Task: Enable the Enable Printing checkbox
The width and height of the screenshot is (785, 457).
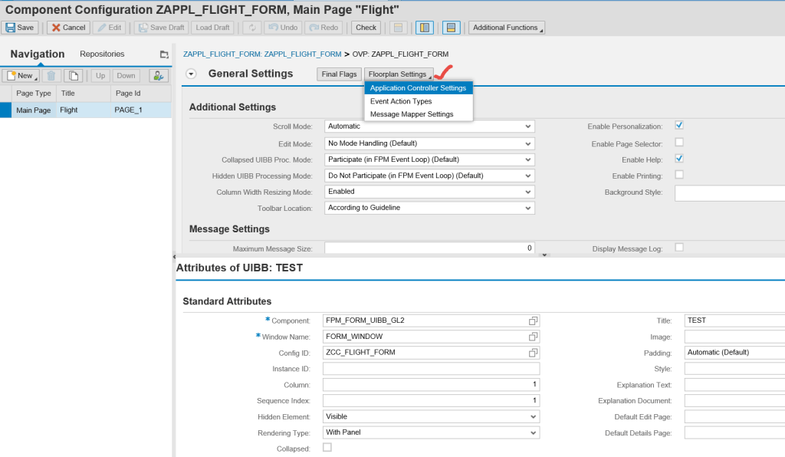Action: [x=678, y=176]
